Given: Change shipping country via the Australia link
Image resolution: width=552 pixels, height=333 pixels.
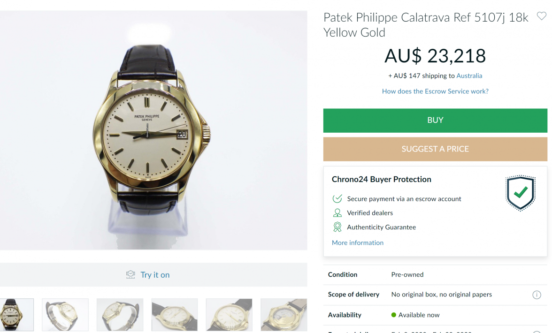Looking at the screenshot, I should click(x=469, y=76).
